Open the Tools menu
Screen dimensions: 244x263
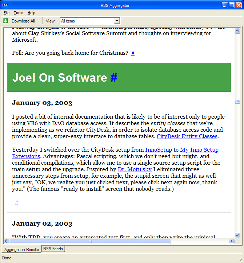point(18,13)
